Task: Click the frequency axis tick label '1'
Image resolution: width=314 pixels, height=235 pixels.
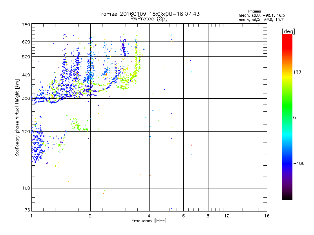Action: (31, 216)
